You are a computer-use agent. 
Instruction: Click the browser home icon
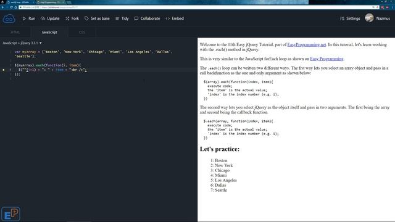pos(15,7)
